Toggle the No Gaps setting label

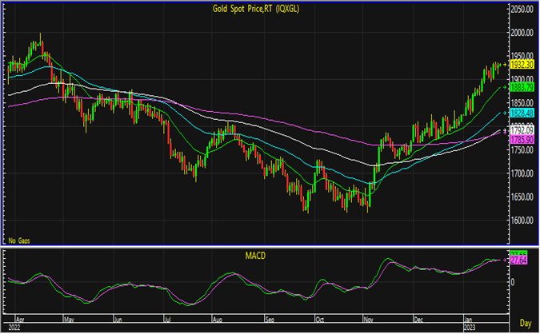pyautogui.click(x=18, y=240)
